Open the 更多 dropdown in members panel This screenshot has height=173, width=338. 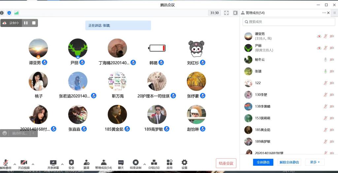point(315,162)
